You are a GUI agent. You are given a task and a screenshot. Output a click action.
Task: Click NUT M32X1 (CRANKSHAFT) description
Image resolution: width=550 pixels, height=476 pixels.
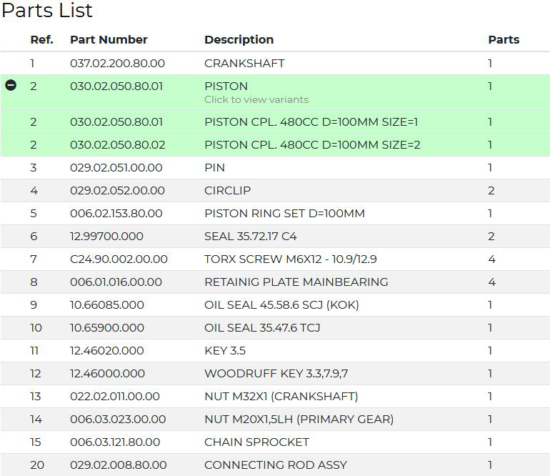tap(281, 396)
